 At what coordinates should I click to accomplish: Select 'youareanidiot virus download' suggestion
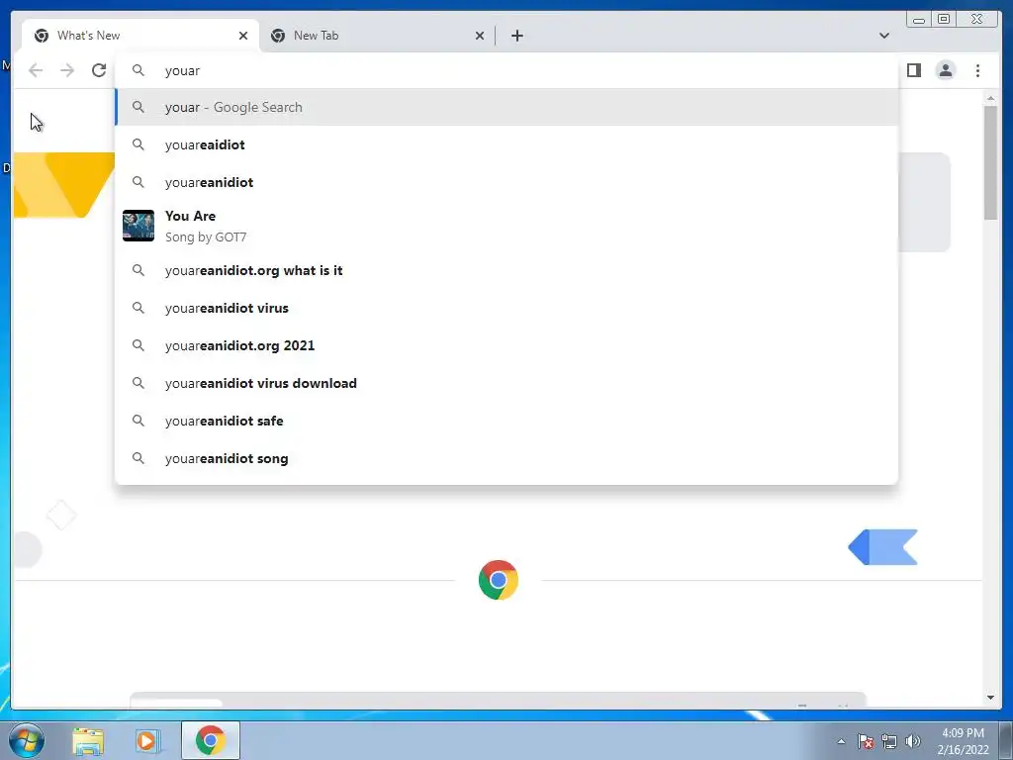506,383
